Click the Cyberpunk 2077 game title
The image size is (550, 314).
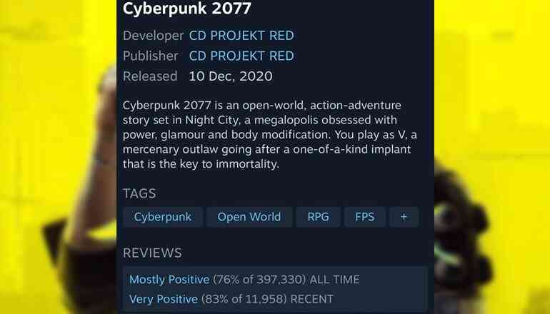pyautogui.click(x=187, y=9)
